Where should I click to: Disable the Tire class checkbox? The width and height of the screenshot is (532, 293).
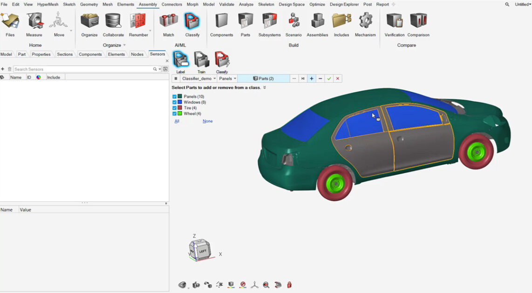(175, 108)
